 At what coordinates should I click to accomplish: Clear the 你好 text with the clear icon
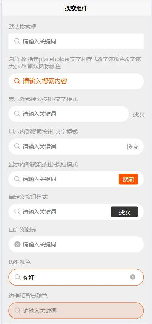click(x=133, y=277)
